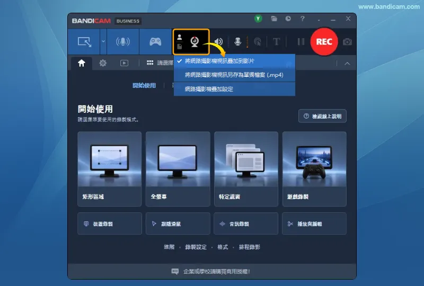The width and height of the screenshot is (424, 286).
Task: Open the settings gear tab
Action: [x=103, y=63]
